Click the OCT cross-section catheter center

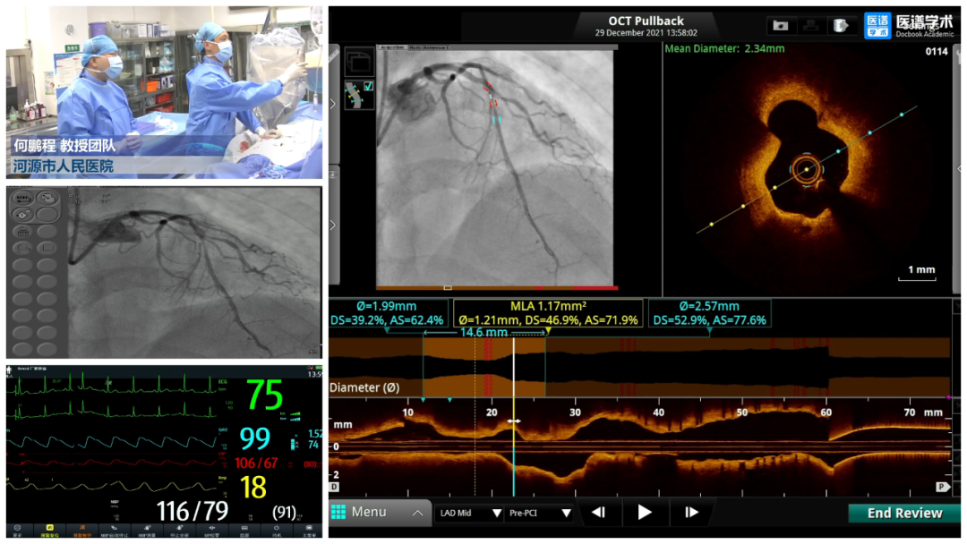pyautogui.click(x=806, y=168)
